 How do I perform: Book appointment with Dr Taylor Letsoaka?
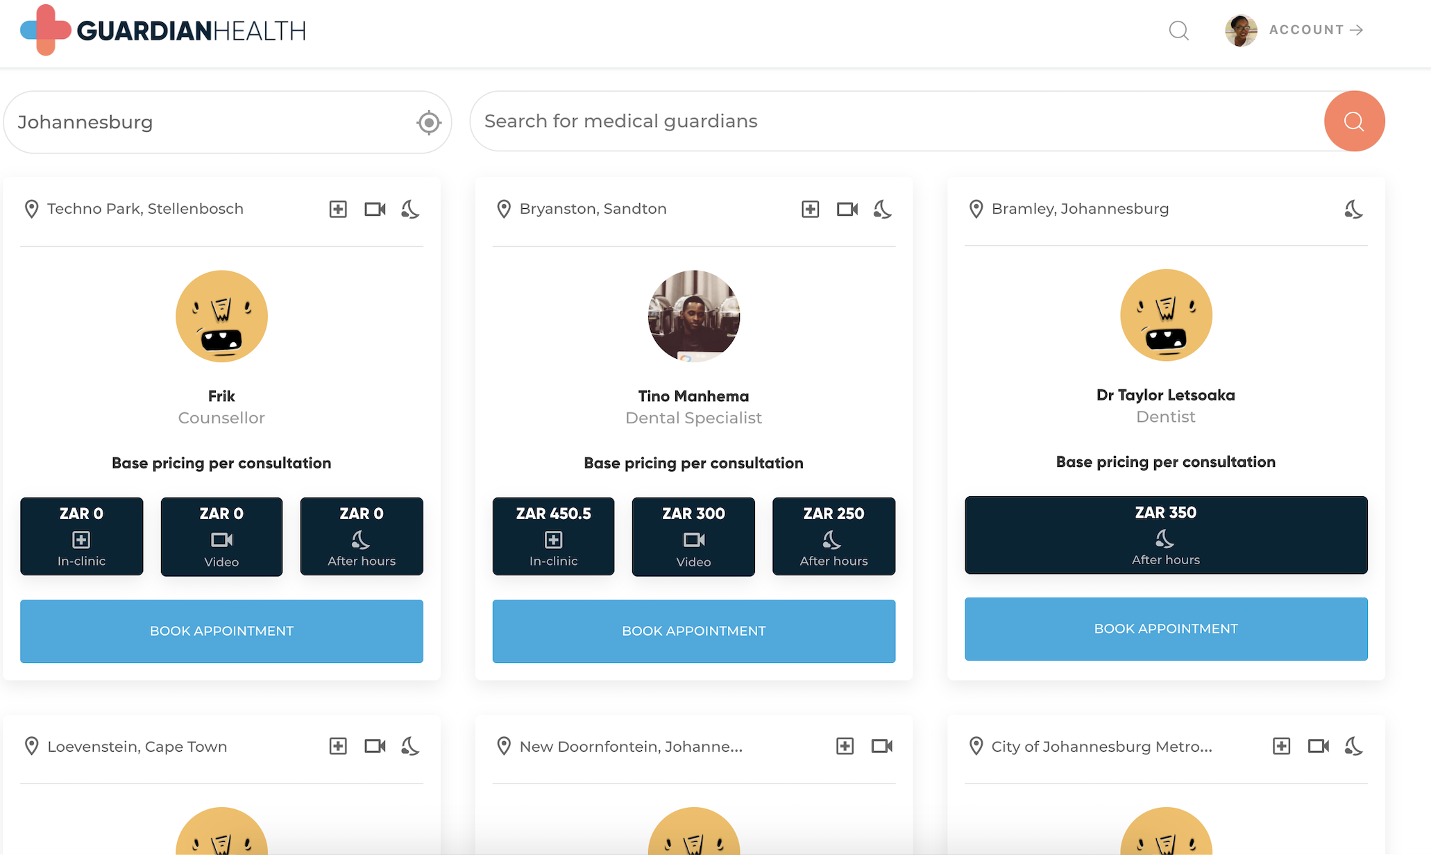pyautogui.click(x=1166, y=629)
